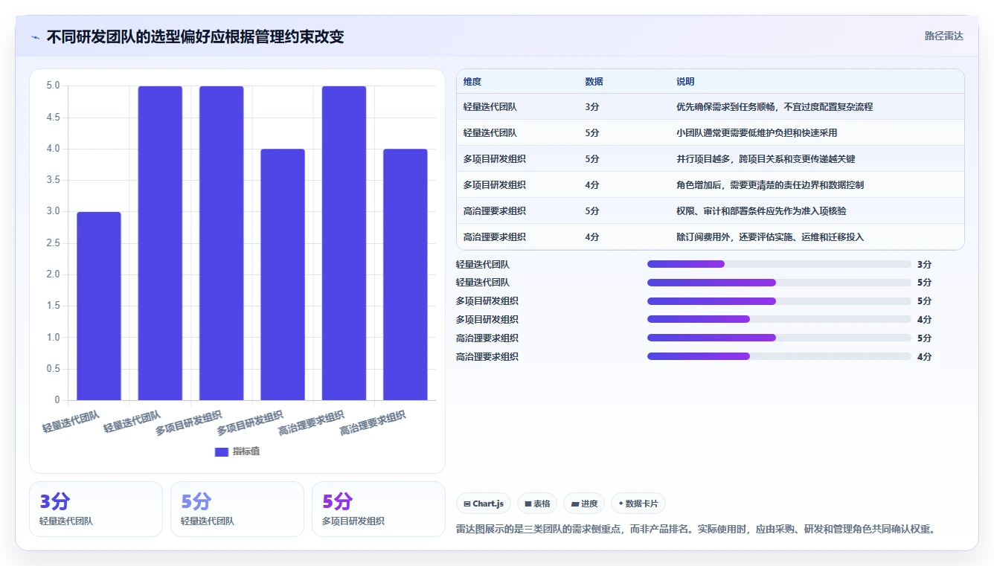The height and width of the screenshot is (566, 994).
Task: Click the 路径雷达 label in the header
Action: tap(943, 36)
